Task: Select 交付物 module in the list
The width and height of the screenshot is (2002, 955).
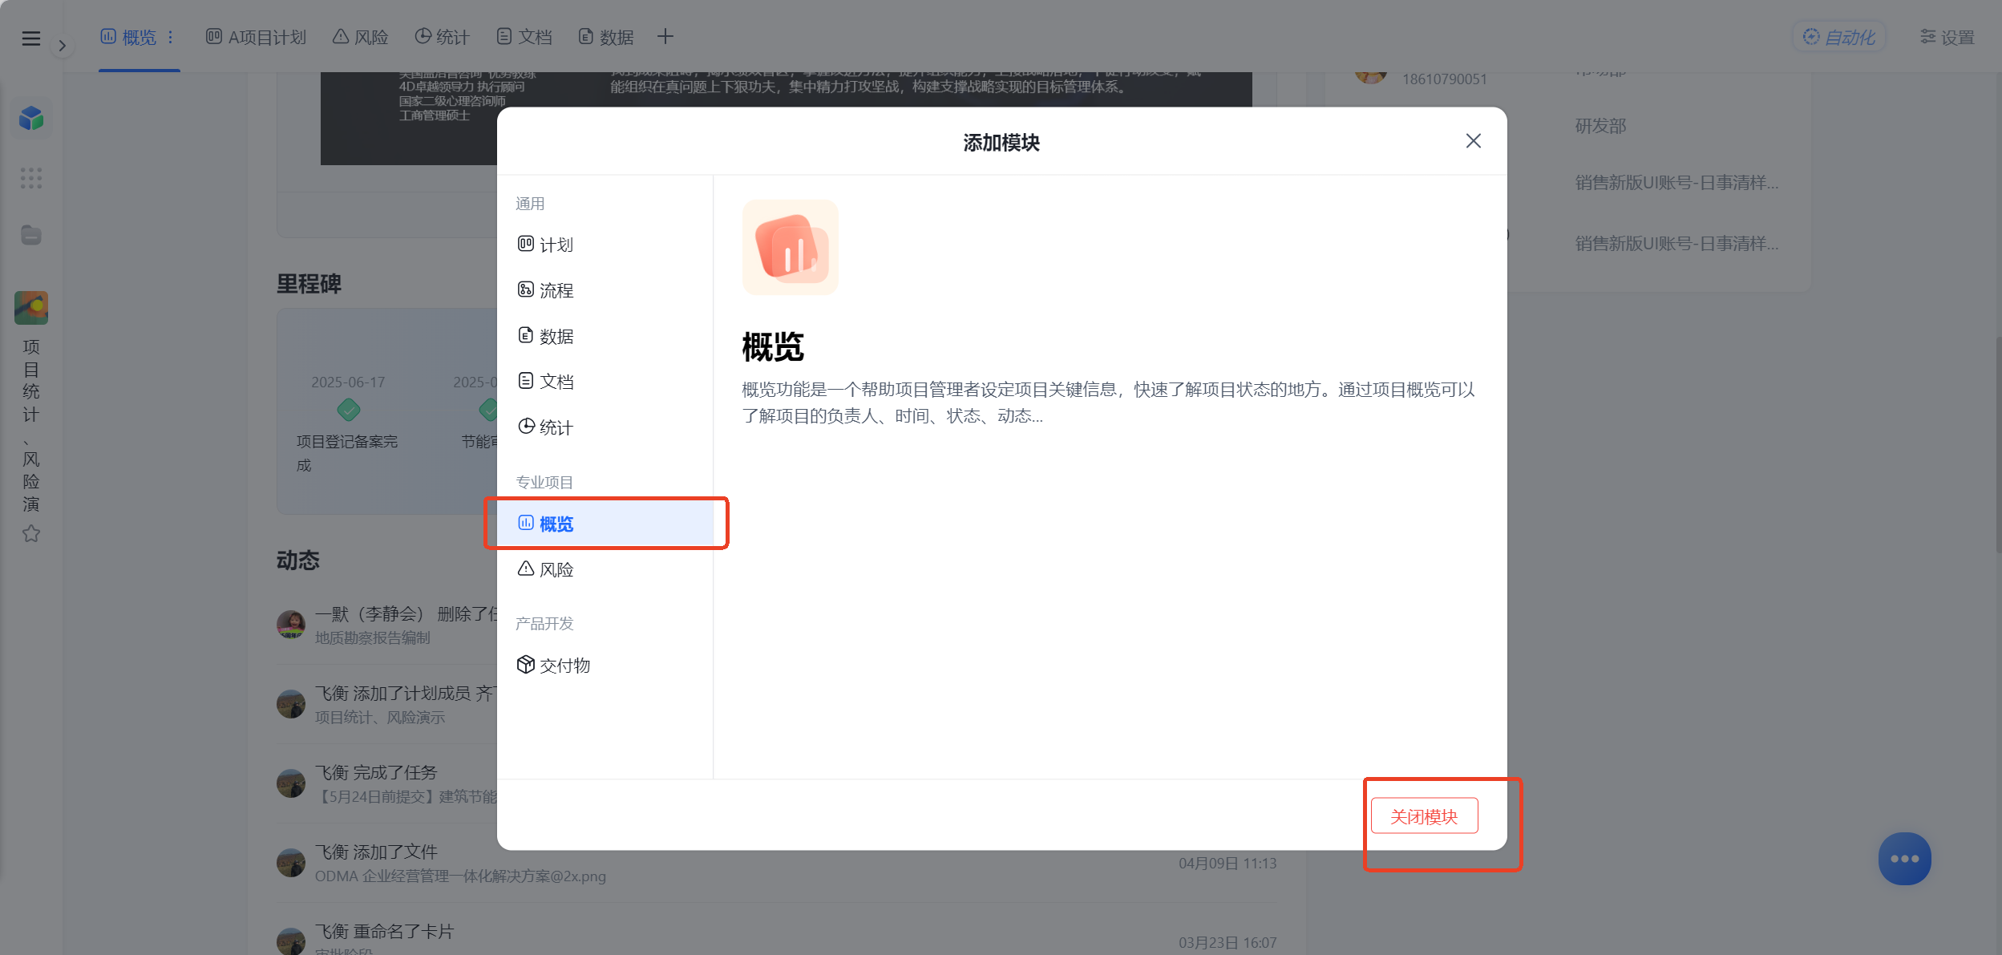Action: click(605, 665)
